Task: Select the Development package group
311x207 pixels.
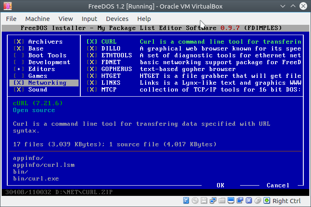Action: click(x=49, y=62)
